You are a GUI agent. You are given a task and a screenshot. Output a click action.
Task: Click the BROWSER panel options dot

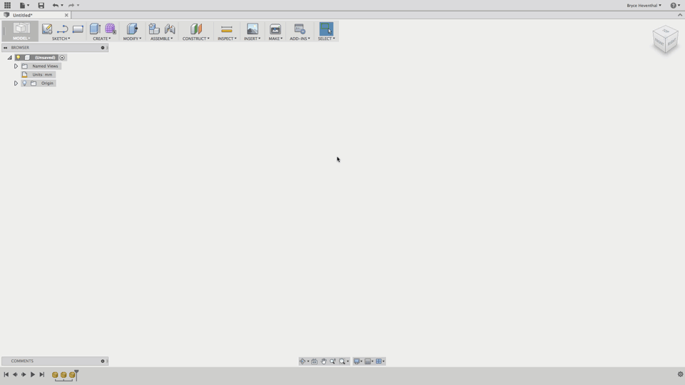tap(103, 48)
